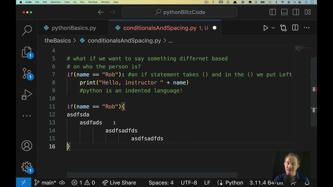Run the Python file with play button
This screenshot has height=187, width=333.
(x=266, y=28)
